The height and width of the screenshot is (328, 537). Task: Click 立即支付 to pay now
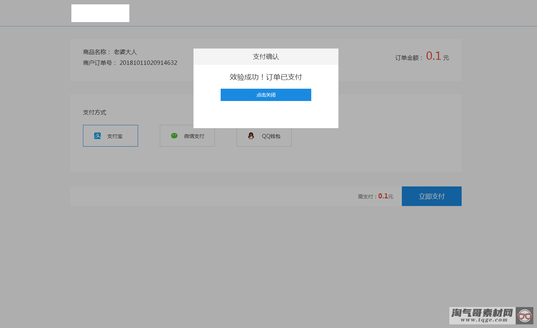pos(432,196)
